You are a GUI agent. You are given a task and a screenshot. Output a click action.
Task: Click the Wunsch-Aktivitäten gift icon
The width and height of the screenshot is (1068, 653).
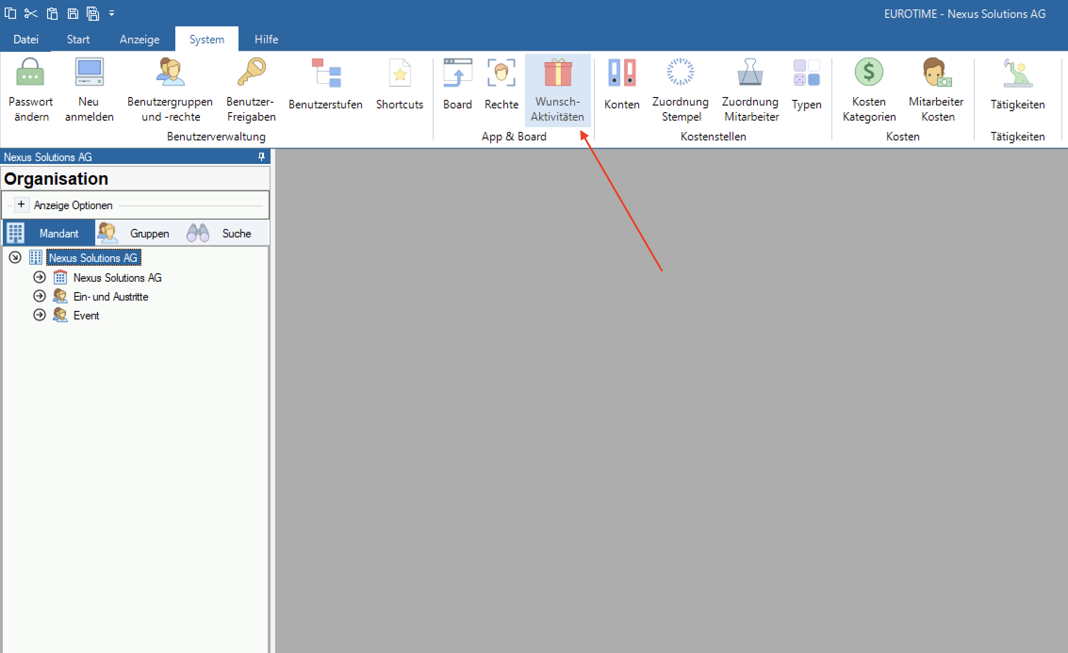pos(558,73)
